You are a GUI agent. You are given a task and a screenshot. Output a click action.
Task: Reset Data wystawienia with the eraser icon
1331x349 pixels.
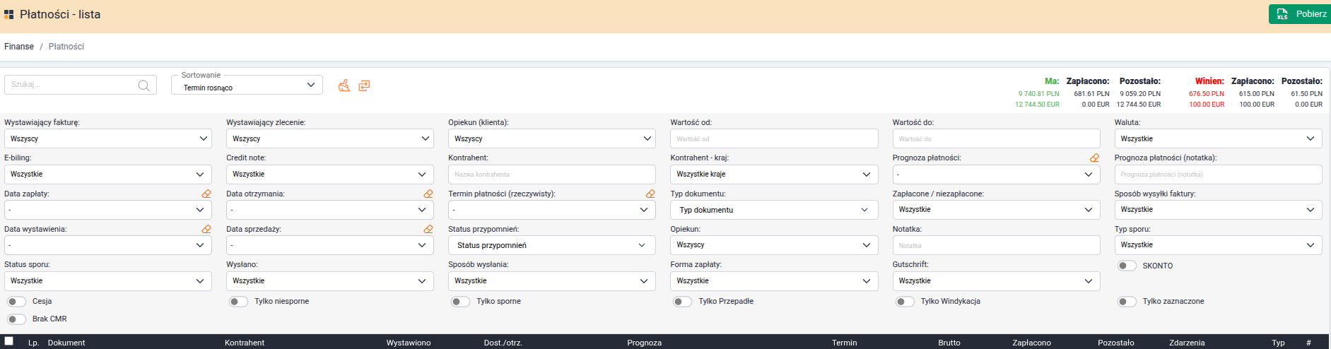tap(206, 229)
